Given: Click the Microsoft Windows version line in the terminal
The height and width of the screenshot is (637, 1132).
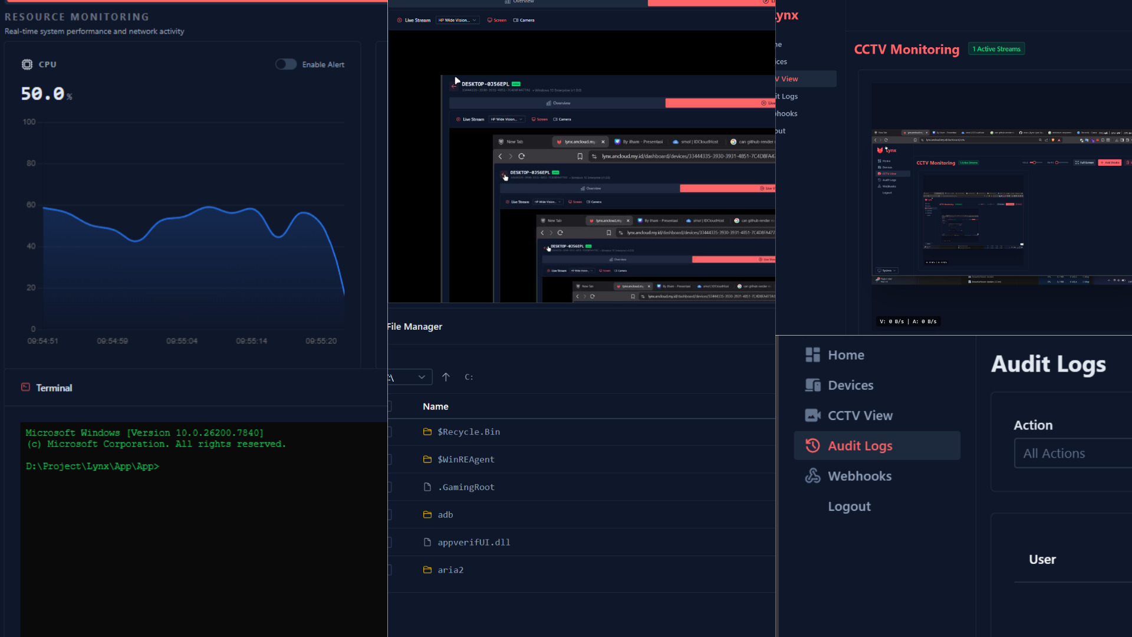Looking at the screenshot, I should tap(144, 433).
